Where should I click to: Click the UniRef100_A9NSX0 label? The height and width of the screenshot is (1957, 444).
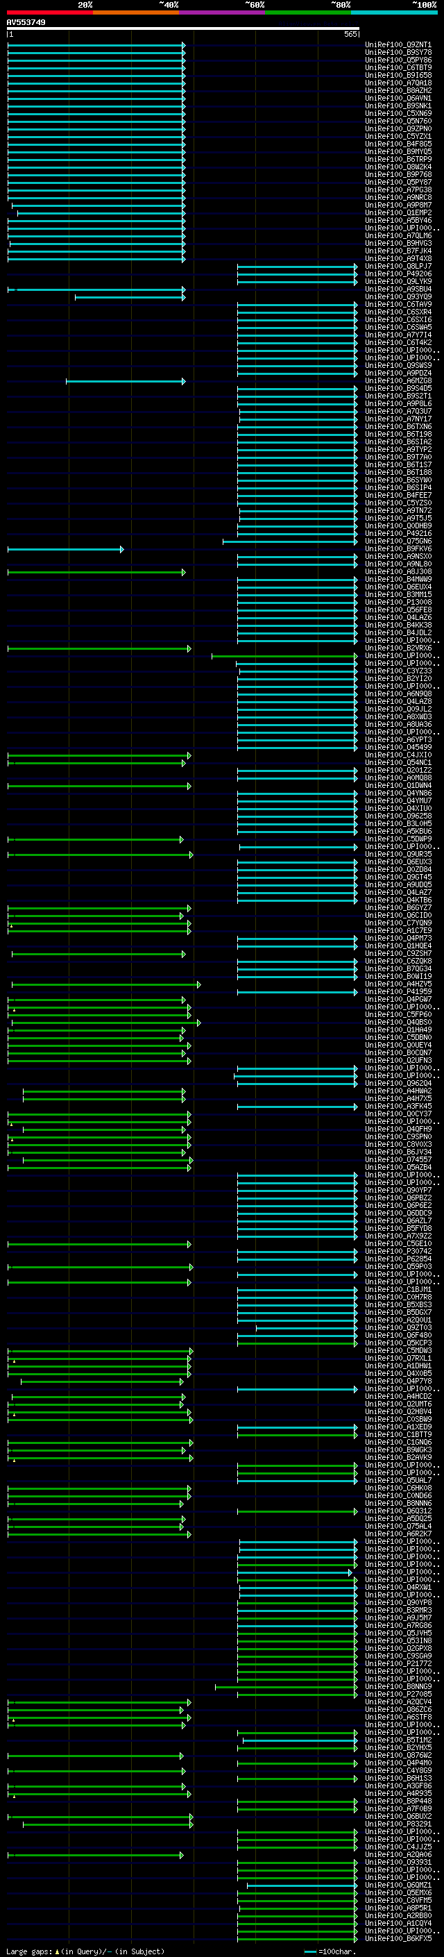click(x=398, y=557)
